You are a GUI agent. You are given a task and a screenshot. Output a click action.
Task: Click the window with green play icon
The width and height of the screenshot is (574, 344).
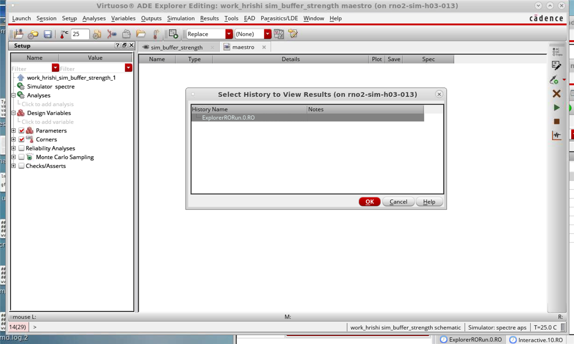tap(174, 34)
